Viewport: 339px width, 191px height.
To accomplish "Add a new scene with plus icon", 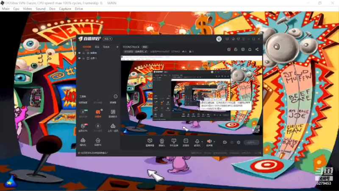I will click(117, 47).
